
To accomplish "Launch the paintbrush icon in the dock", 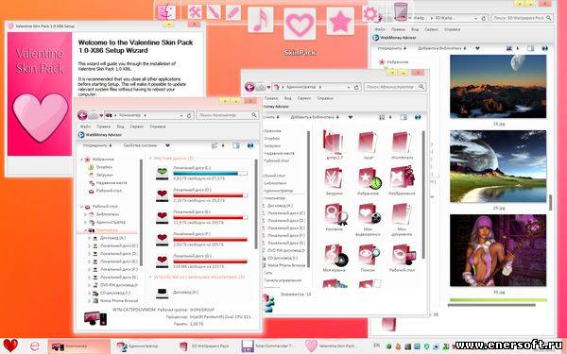I will [214, 12].
